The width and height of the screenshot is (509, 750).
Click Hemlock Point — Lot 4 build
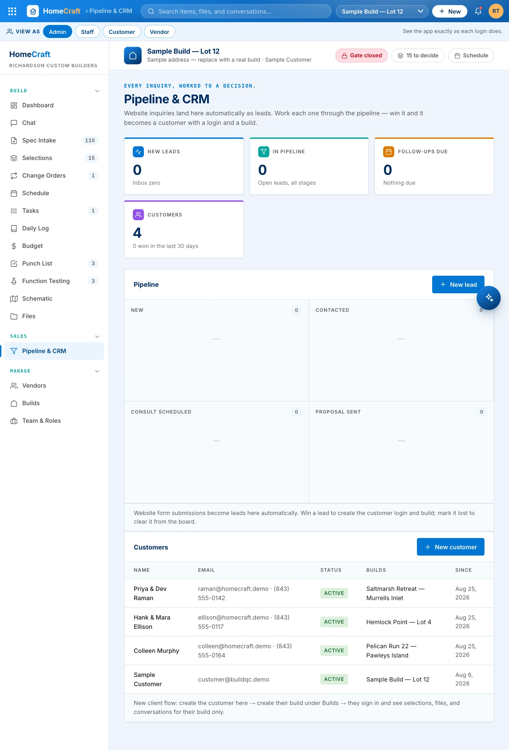point(398,622)
